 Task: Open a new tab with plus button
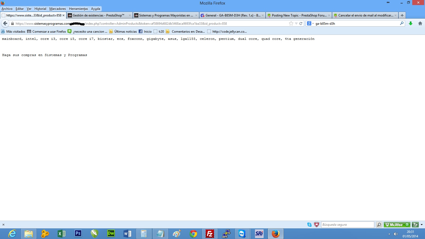point(402,15)
